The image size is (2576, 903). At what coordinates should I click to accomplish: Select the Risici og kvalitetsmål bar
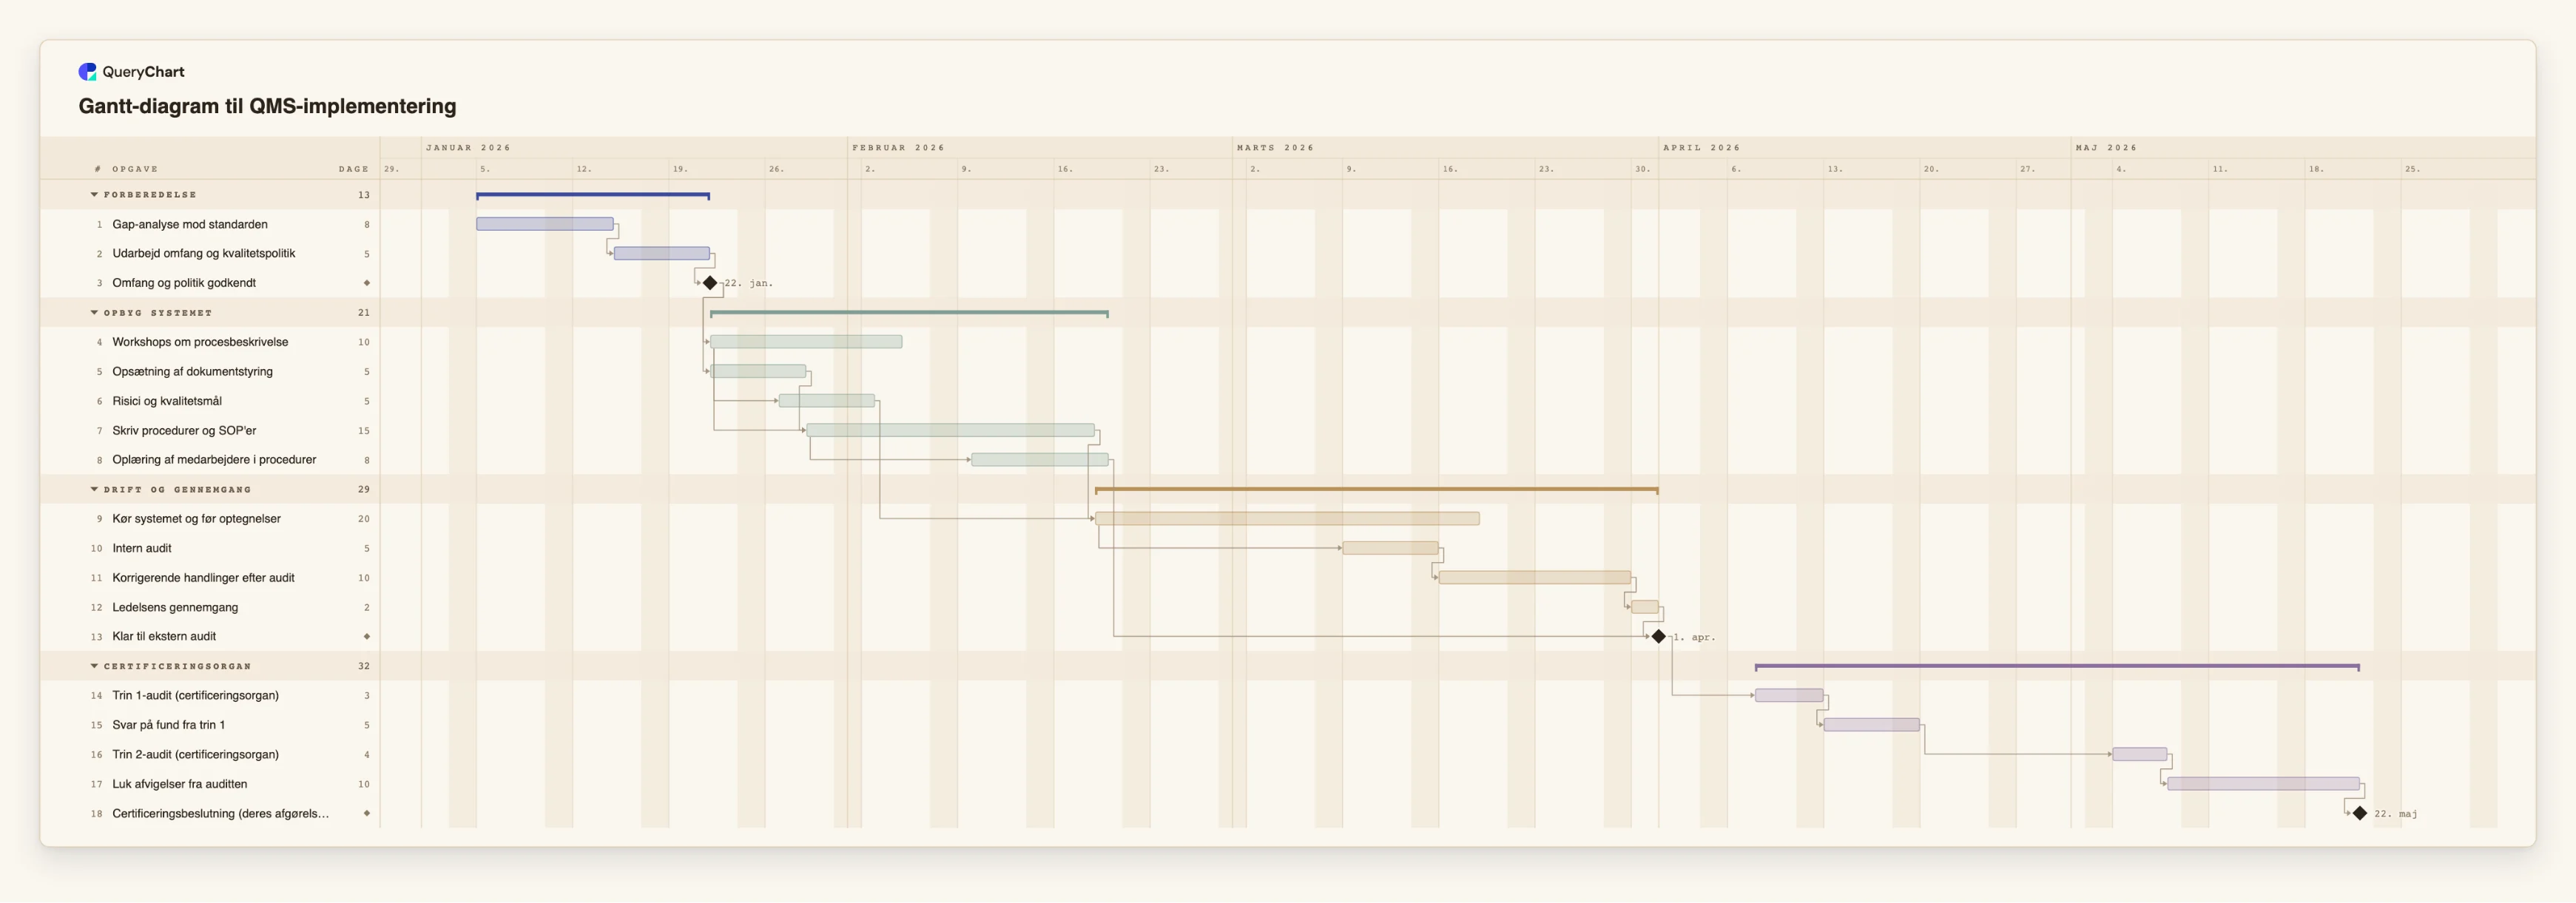coord(827,400)
